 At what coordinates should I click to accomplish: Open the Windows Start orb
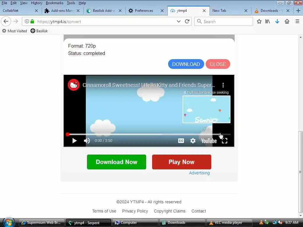tap(9, 222)
